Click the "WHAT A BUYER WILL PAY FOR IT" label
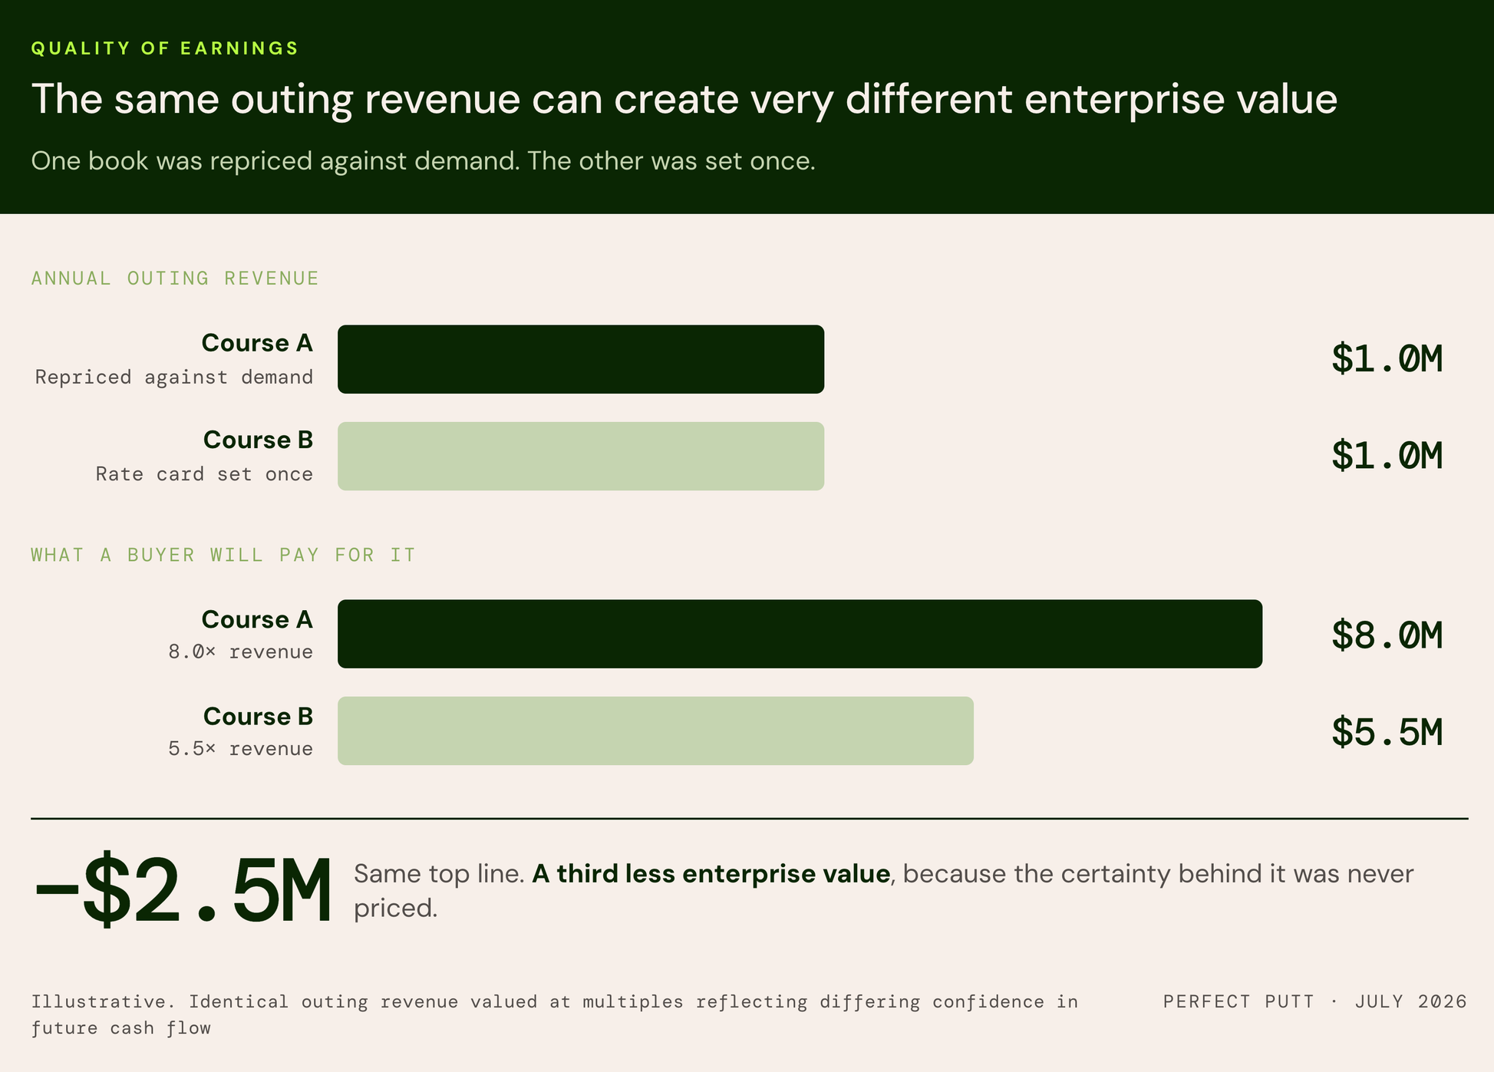 pos(223,555)
